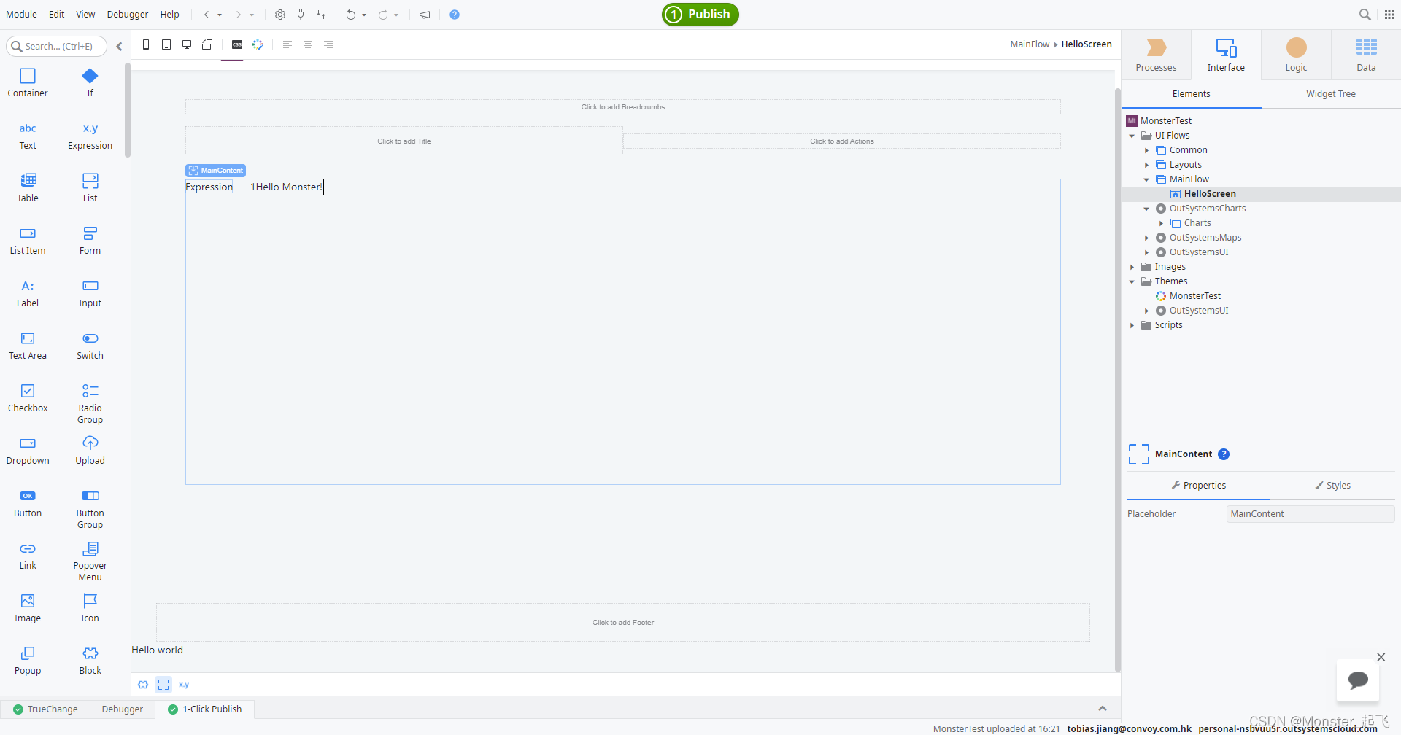Viewport: 1401px width, 735px height.
Task: Select the If widget in toolbox
Action: click(x=90, y=82)
